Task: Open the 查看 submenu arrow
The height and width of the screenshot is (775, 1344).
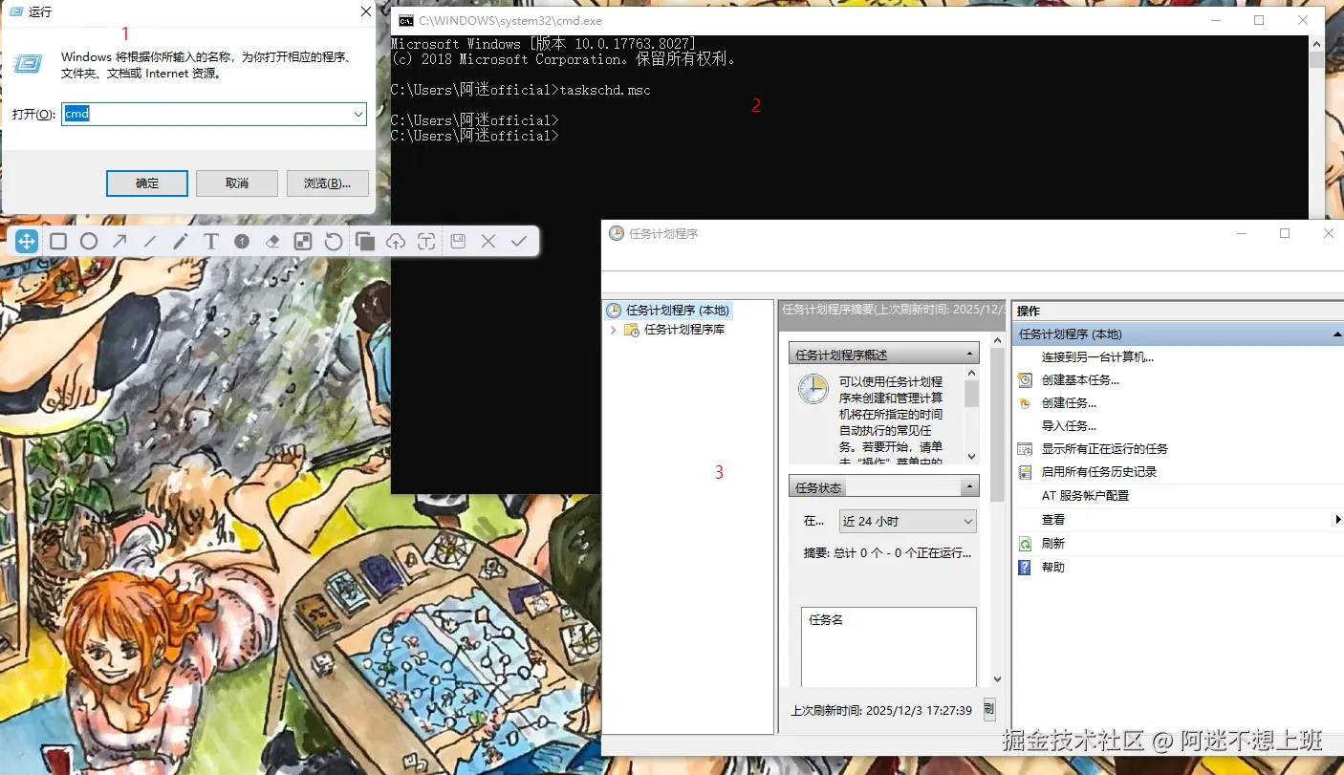Action: click(x=1338, y=519)
